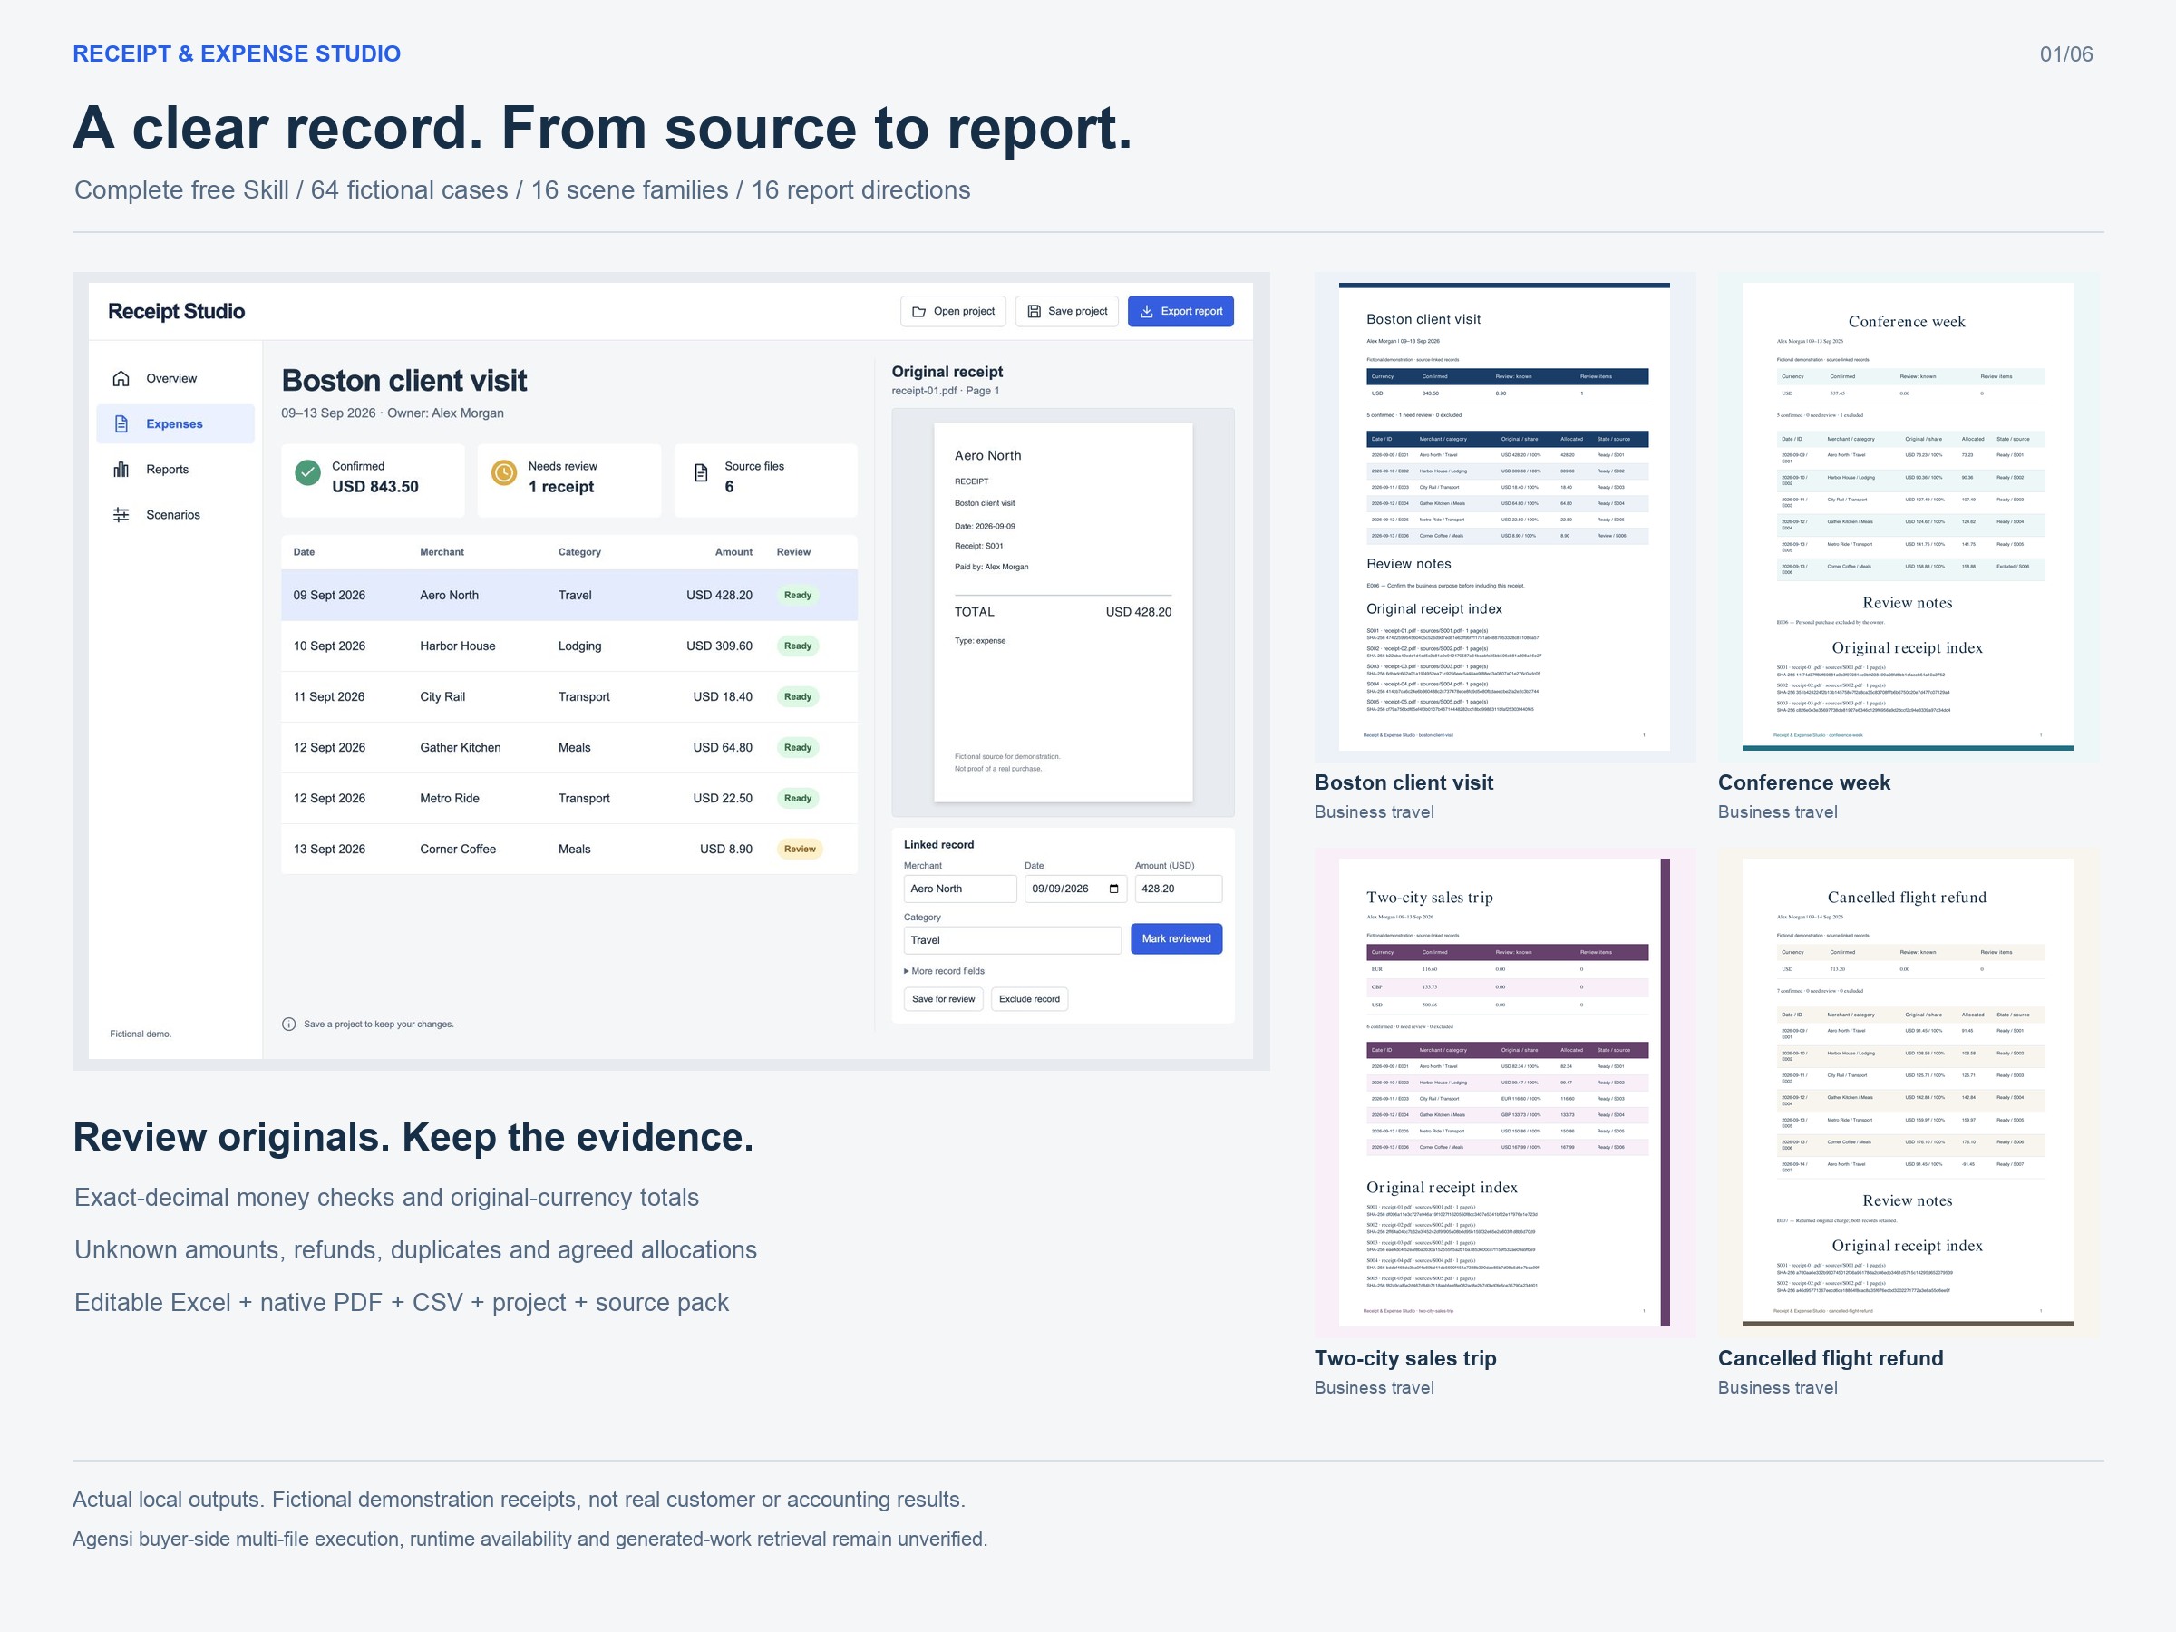
Task: Open the Overview section
Action: [x=175, y=379]
